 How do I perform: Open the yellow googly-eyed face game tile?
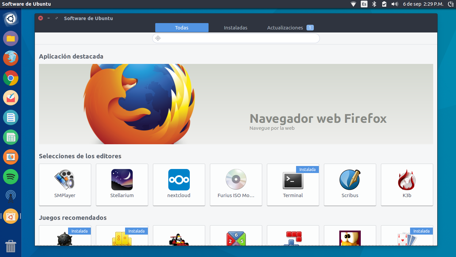[x=350, y=236]
